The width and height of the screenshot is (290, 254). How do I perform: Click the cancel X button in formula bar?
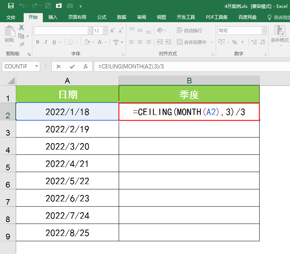tap(59, 67)
